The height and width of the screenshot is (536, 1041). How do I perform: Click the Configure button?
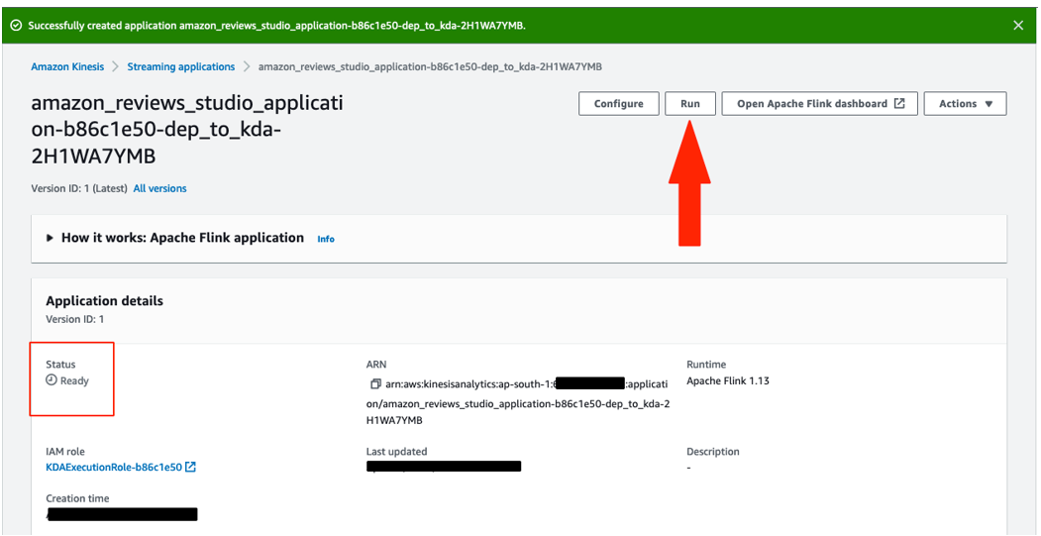coord(619,104)
